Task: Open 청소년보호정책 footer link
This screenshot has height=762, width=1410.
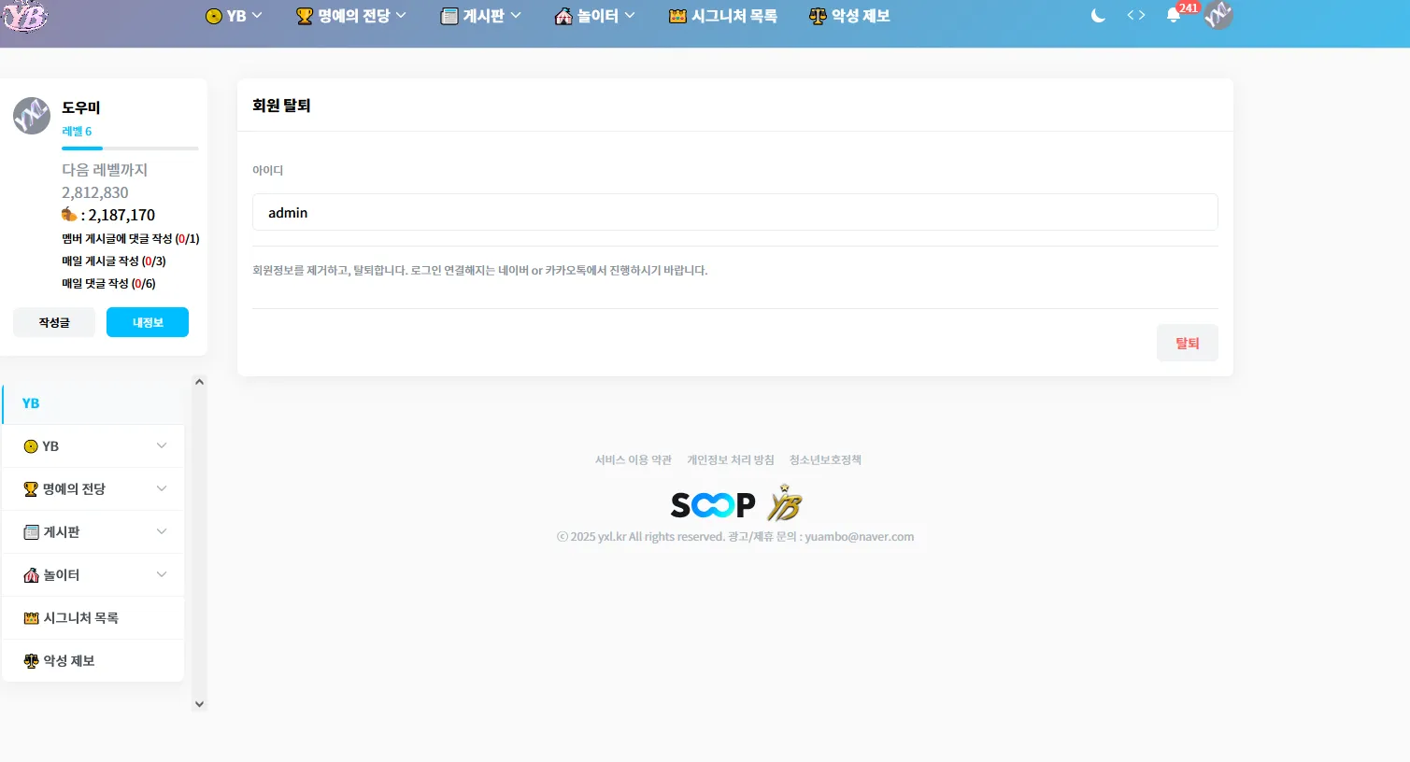Action: point(825,459)
